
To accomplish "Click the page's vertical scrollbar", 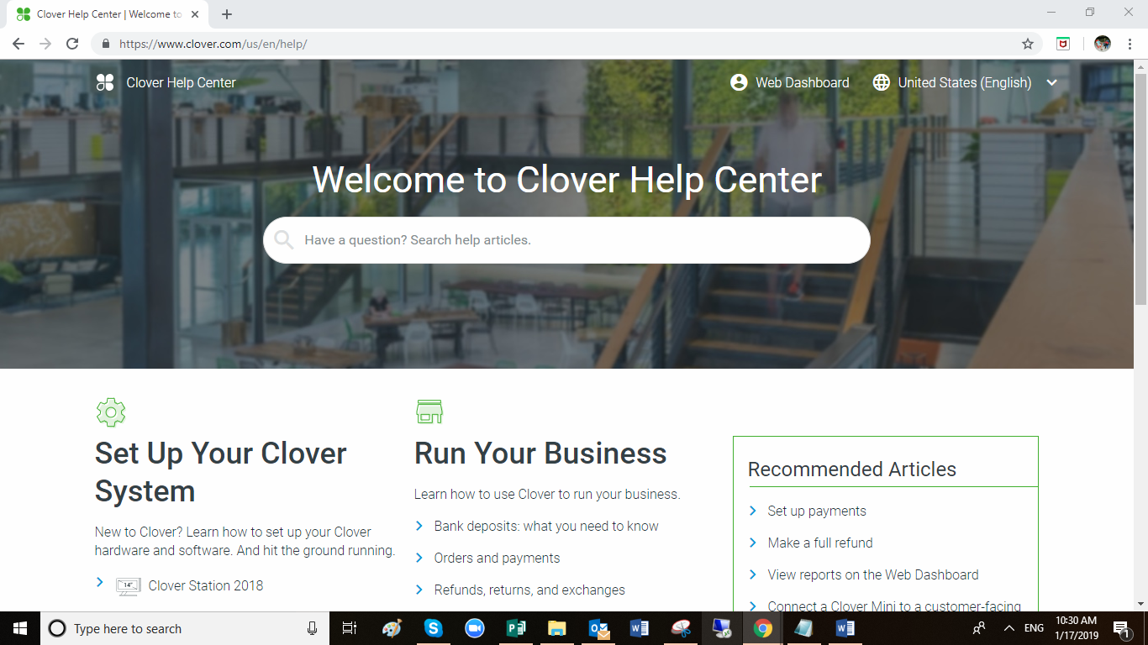I will point(1140,252).
